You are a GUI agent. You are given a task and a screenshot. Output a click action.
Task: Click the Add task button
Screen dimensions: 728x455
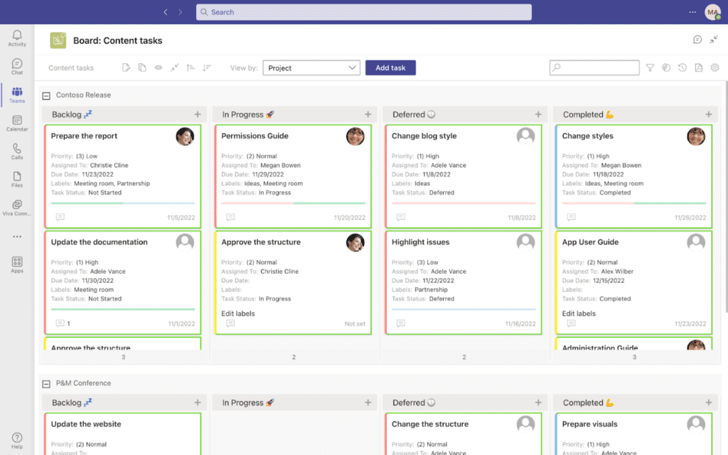point(390,68)
